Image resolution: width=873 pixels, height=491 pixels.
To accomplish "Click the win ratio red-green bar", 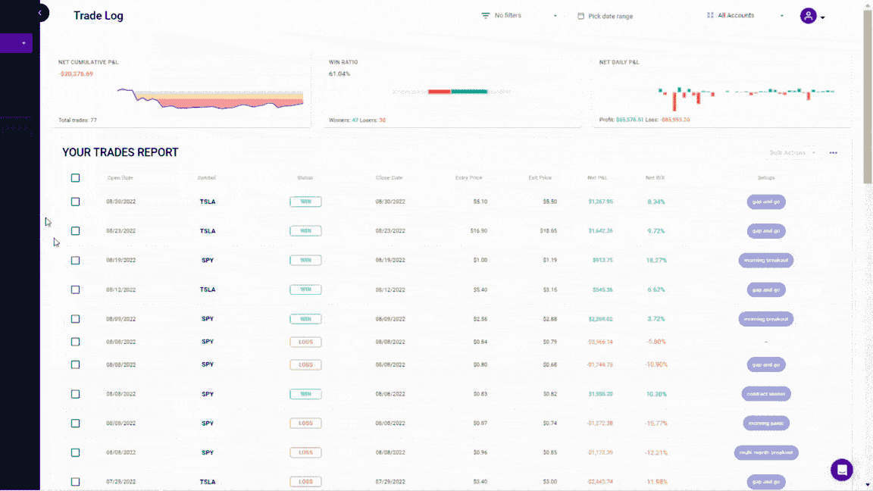I will click(451, 92).
